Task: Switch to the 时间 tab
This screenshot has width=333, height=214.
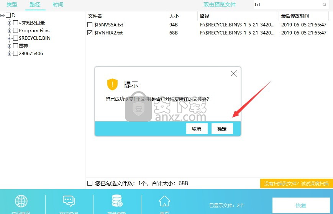Action: (x=58, y=5)
